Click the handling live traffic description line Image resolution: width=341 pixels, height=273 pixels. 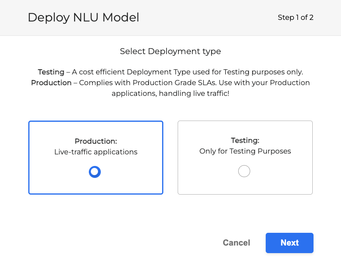pyautogui.click(x=170, y=93)
